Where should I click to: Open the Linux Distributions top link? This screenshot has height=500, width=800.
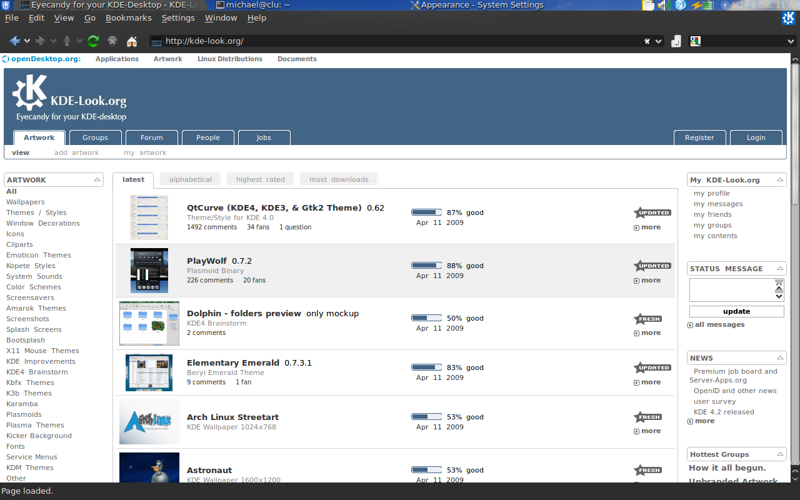pyautogui.click(x=230, y=59)
